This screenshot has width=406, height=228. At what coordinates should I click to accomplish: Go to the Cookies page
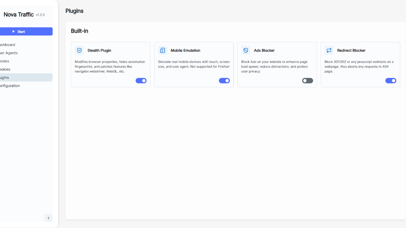point(5,69)
